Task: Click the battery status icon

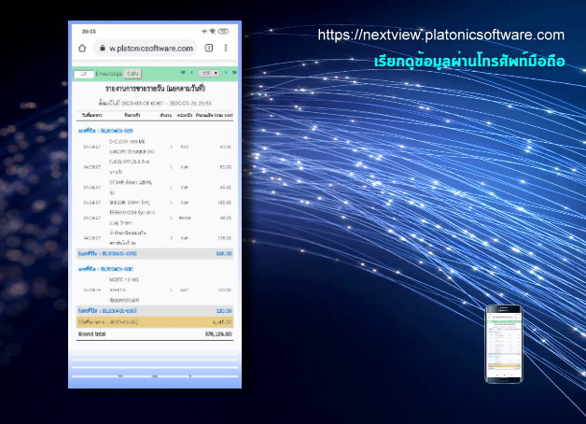Action: tap(223, 32)
